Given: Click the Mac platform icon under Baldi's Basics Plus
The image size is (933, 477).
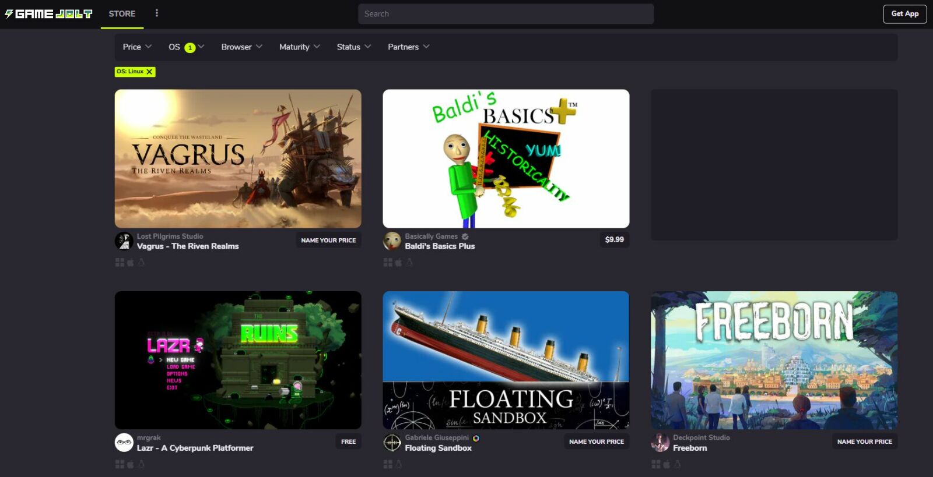Looking at the screenshot, I should (399, 263).
